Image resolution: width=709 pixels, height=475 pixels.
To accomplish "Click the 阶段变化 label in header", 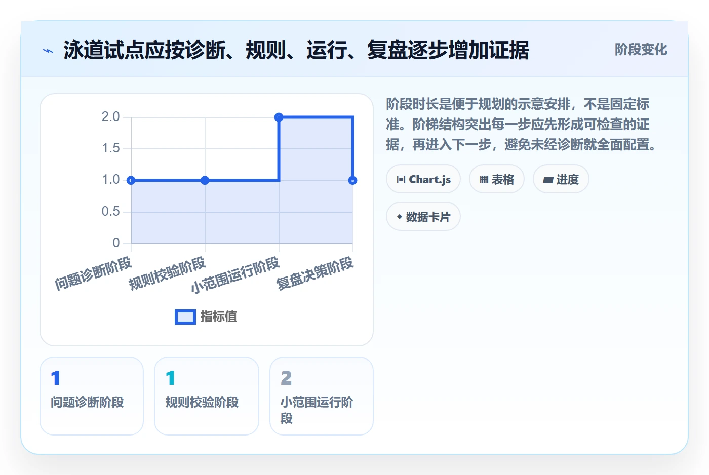I will [x=641, y=50].
